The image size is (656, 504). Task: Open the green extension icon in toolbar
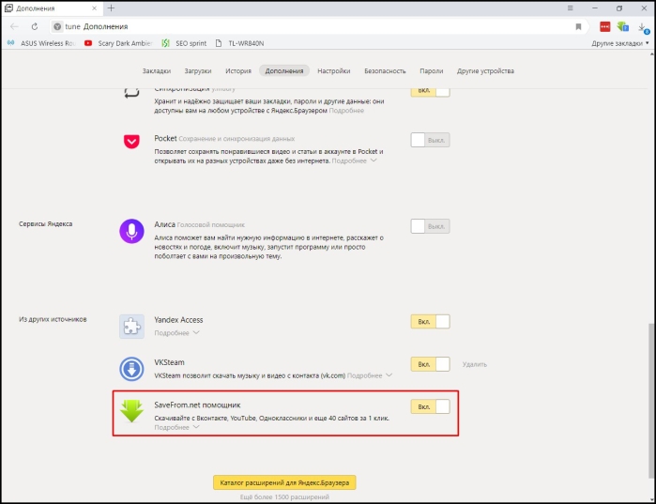click(623, 27)
